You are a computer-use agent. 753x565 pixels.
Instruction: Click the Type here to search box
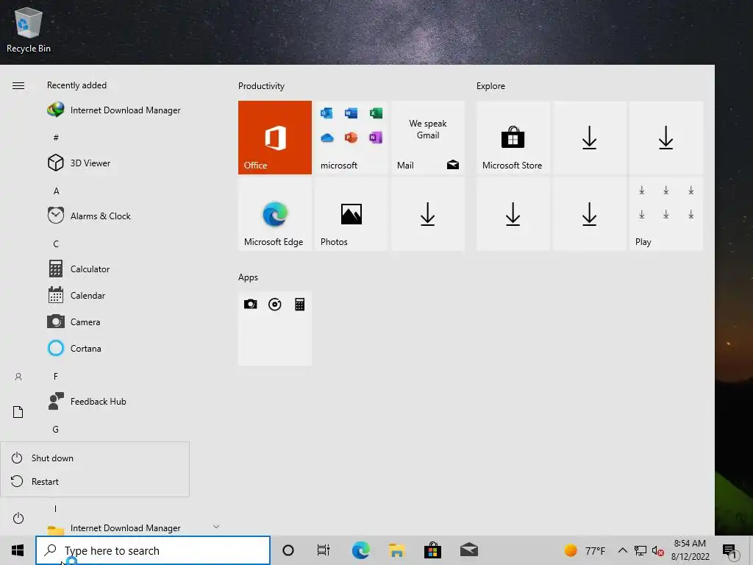[x=153, y=550]
